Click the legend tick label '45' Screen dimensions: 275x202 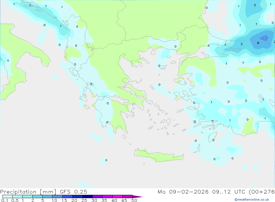pyautogui.click(x=124, y=200)
